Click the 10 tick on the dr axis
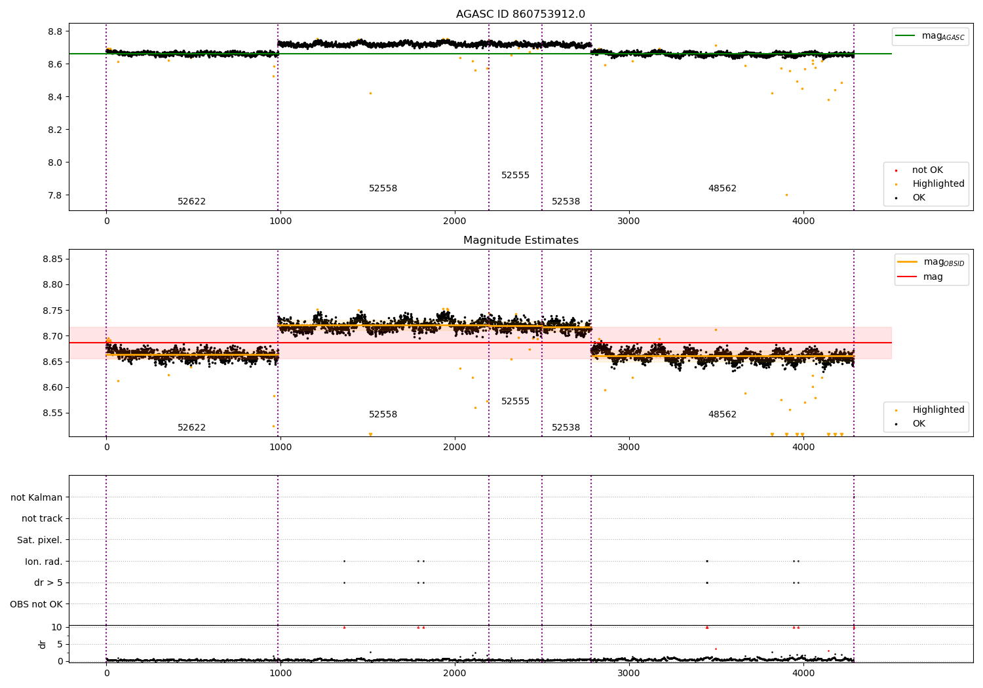The height and width of the screenshot is (688, 983). click(x=57, y=627)
